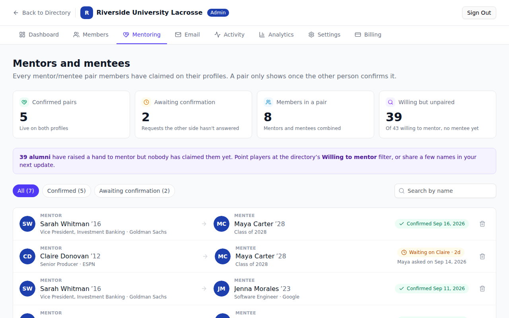
Task: Click the Admin badge
Action: tap(218, 13)
